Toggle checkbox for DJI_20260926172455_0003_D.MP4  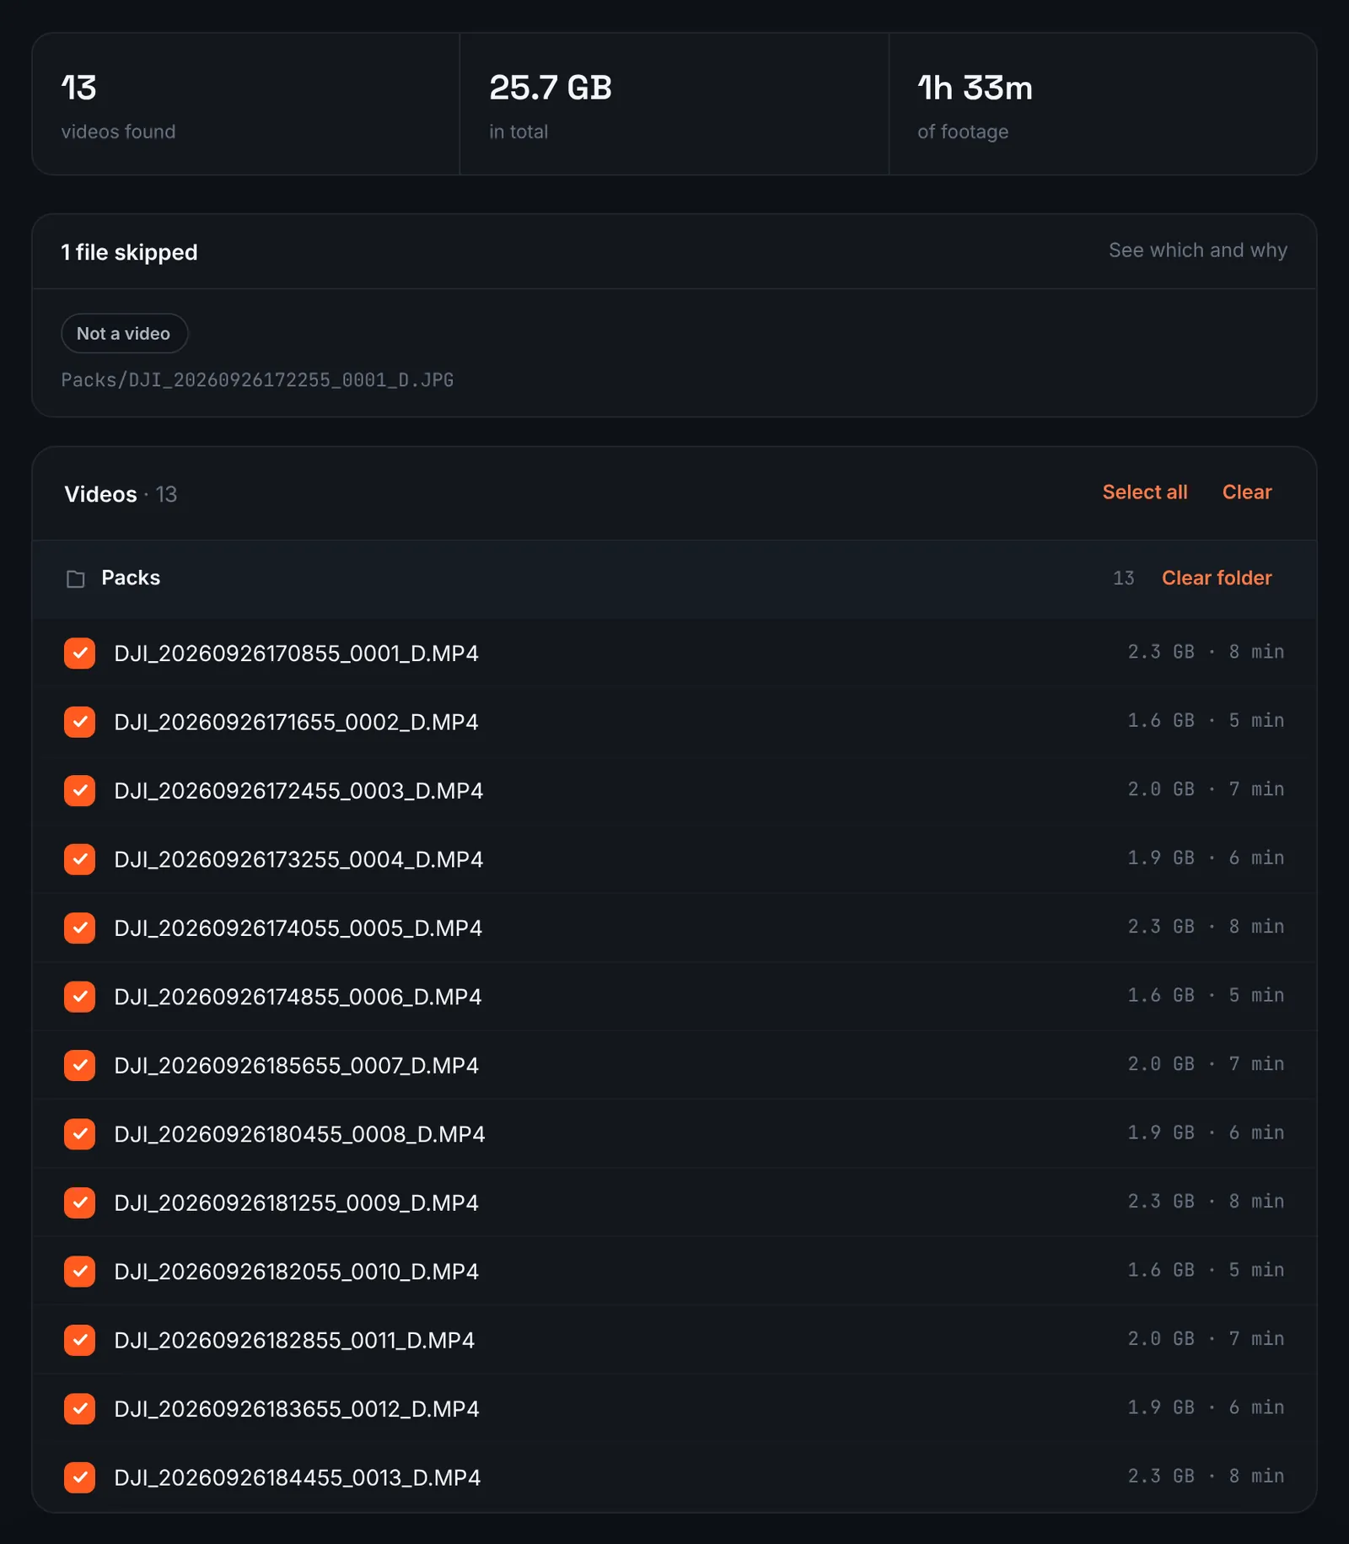(x=79, y=791)
